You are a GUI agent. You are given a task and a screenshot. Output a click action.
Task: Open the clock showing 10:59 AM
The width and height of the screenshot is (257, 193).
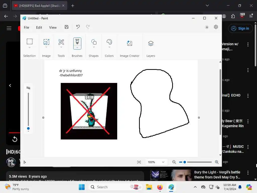[230, 187]
